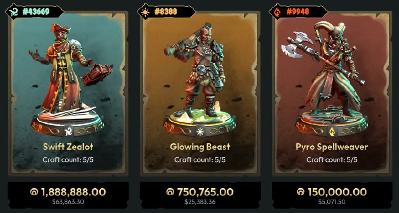The height and width of the screenshot is (213, 399).
Task: Click the 150,000.00 price button
Action: [332, 195]
